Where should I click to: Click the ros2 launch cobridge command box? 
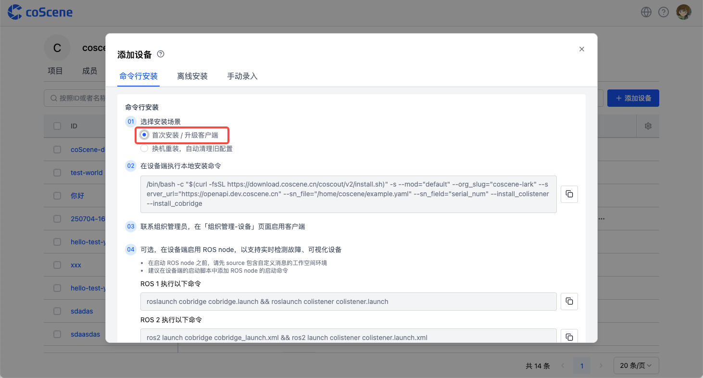(348, 336)
